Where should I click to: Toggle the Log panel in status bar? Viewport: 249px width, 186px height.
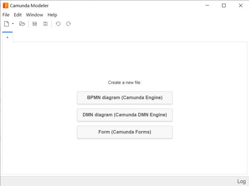click(241, 181)
